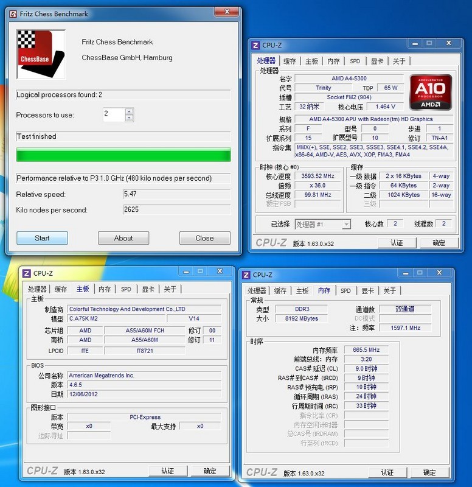Click the 双通道 channel count field

405,309
